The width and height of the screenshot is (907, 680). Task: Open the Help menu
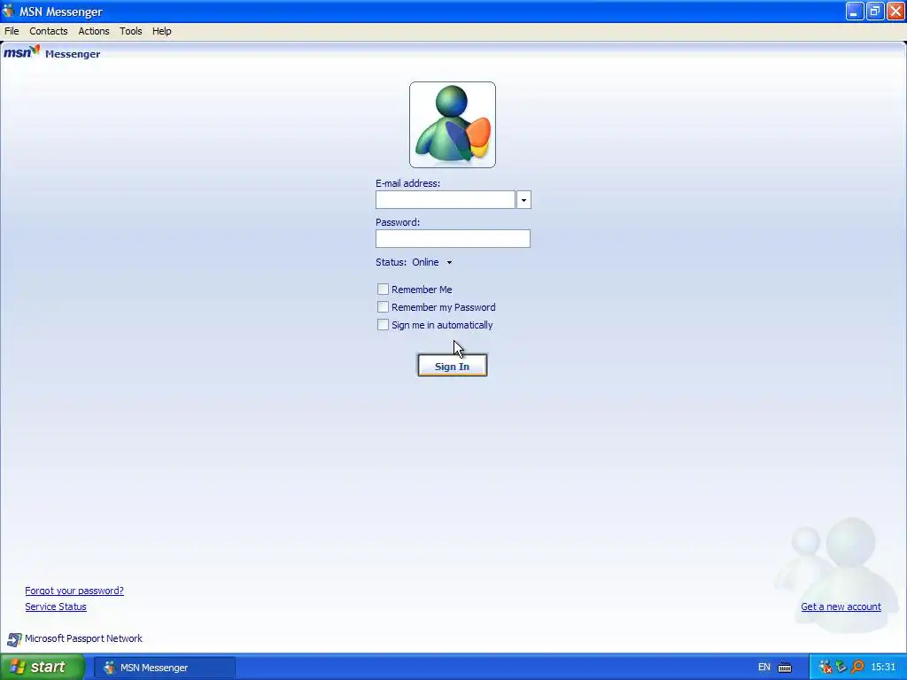point(162,31)
